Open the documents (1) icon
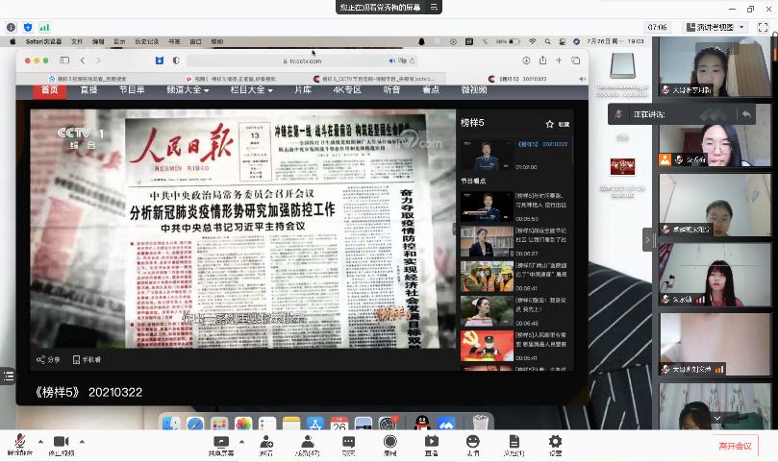This screenshot has width=778, height=462. pyautogui.click(x=514, y=446)
